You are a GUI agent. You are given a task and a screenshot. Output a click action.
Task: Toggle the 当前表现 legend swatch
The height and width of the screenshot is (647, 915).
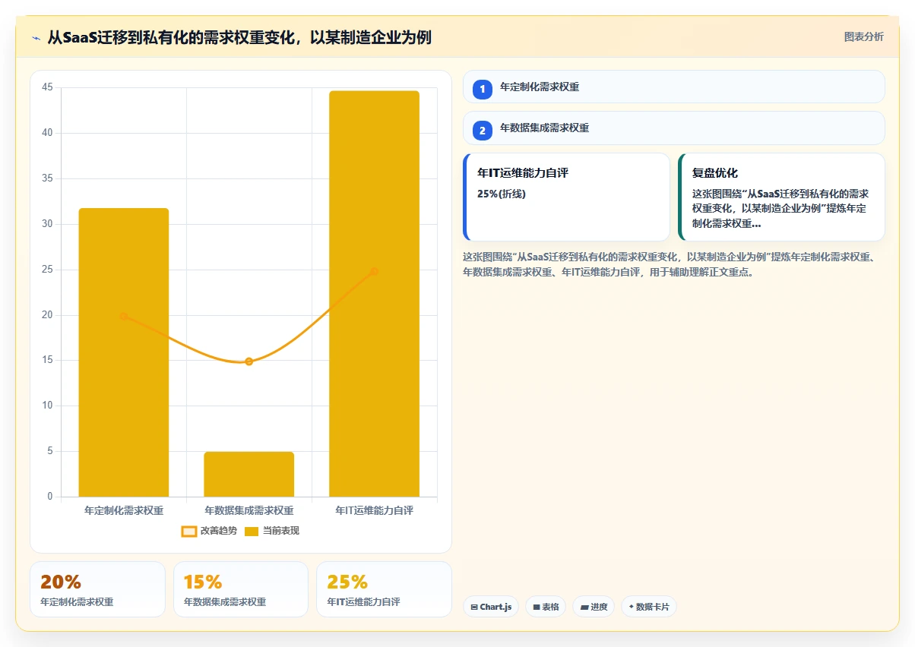[x=252, y=531]
